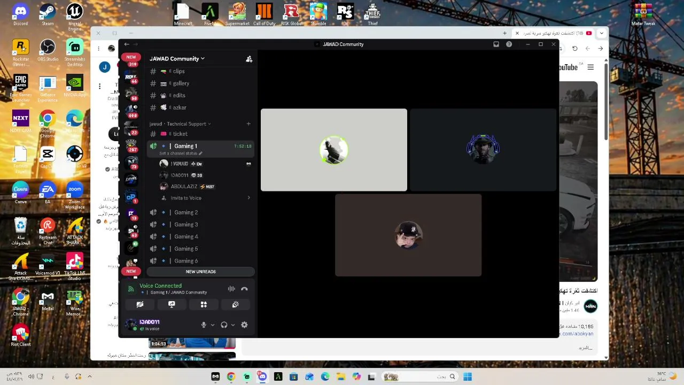
Task: Add a channel to Technical Support category
Action: point(248,124)
